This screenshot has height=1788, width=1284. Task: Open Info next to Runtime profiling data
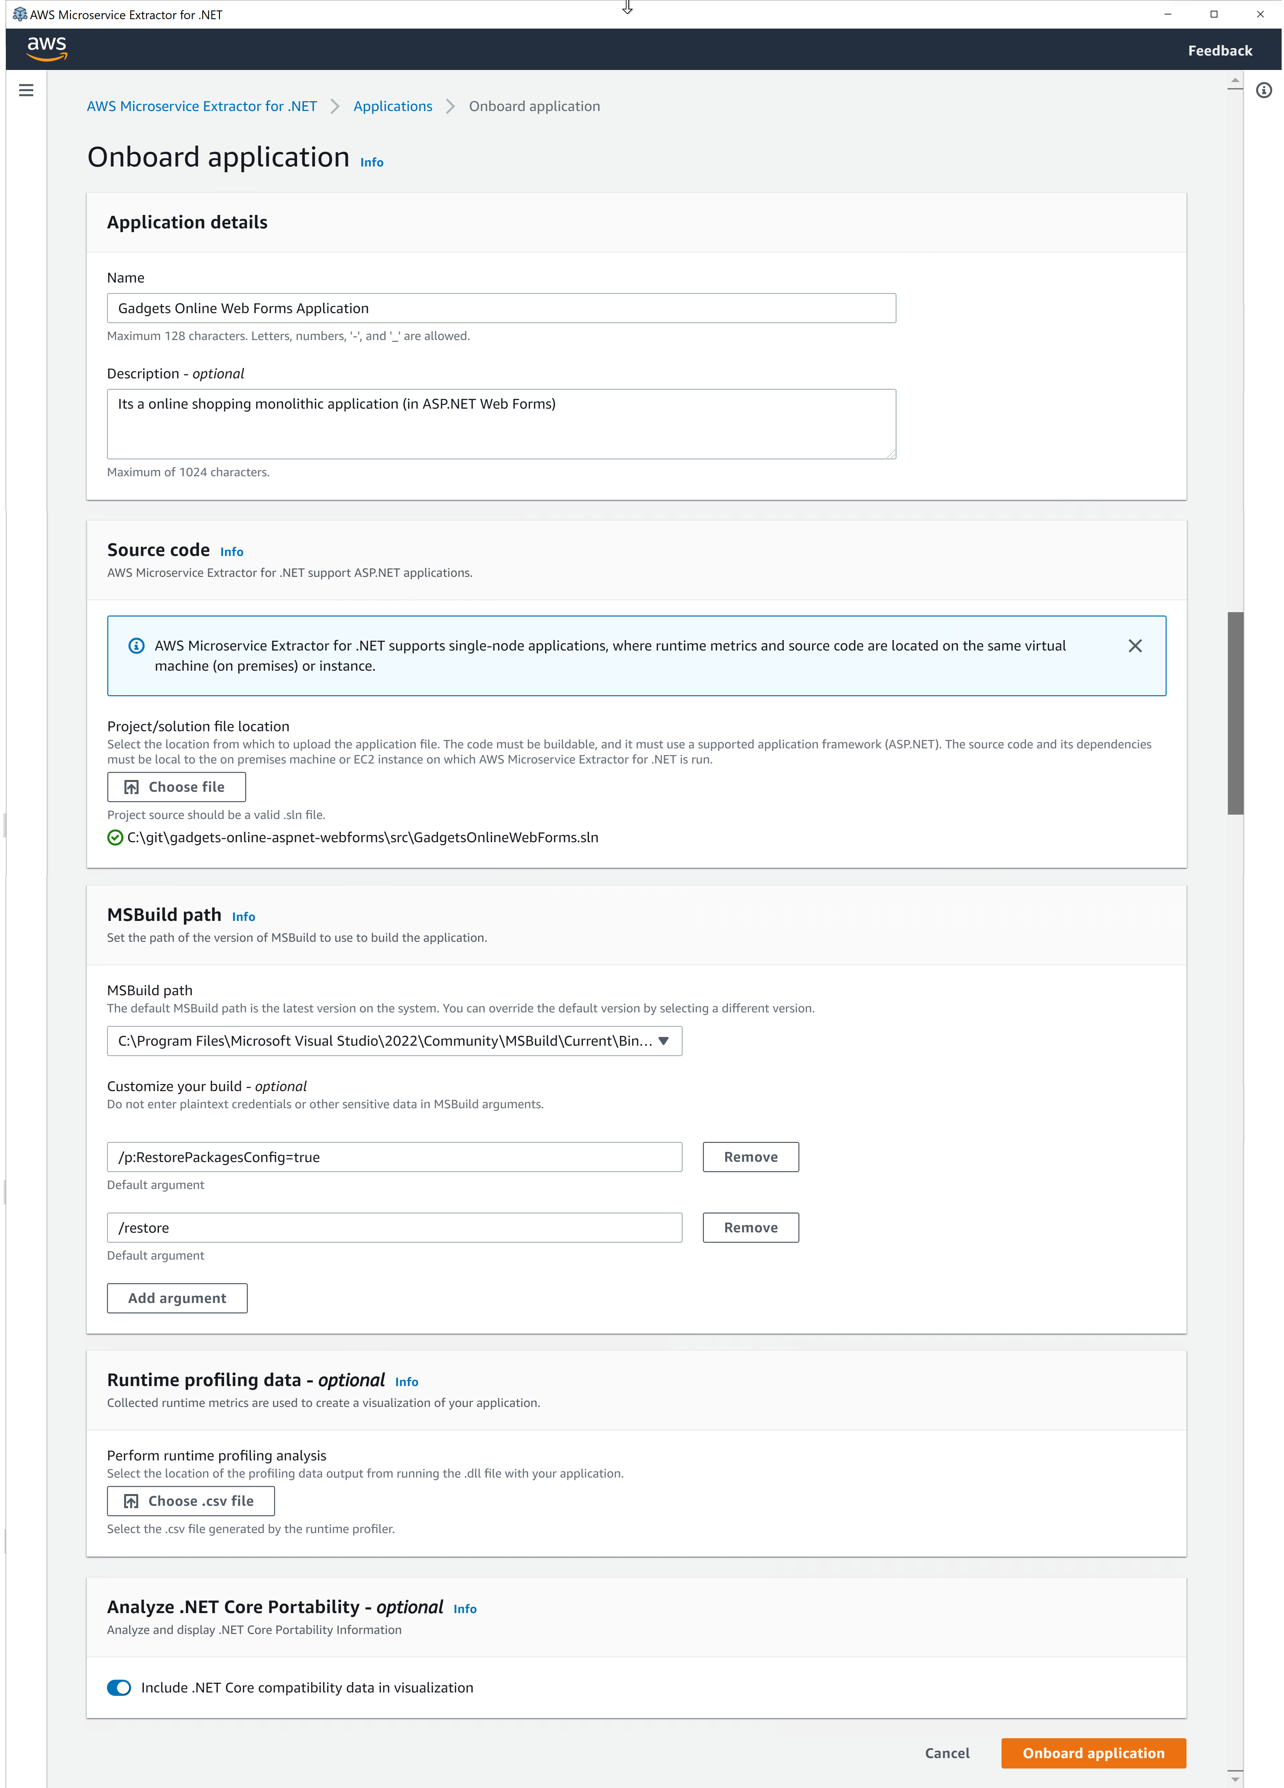[407, 1381]
